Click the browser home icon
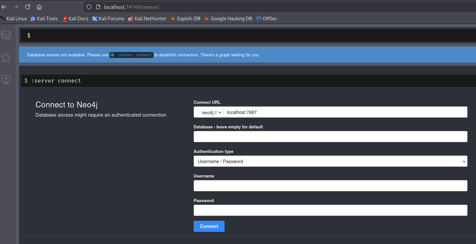This screenshot has width=476, height=244. pos(39,7)
